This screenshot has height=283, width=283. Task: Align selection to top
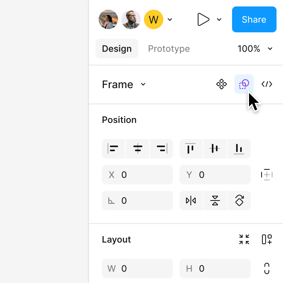point(191,149)
